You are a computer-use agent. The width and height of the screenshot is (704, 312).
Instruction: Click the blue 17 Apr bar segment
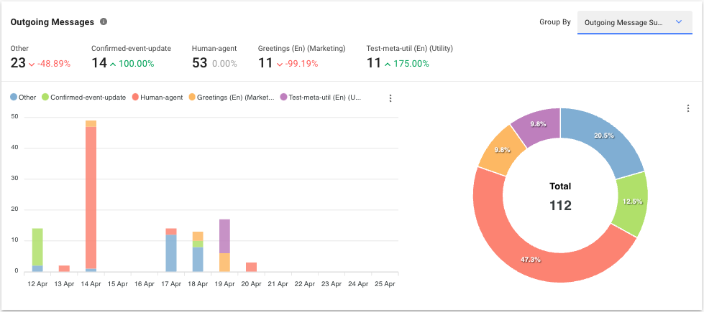pos(171,253)
